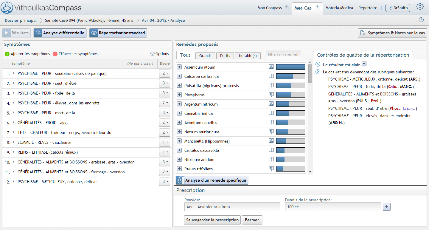Open materia medica book icon for Phosphorus

[x=271, y=95]
